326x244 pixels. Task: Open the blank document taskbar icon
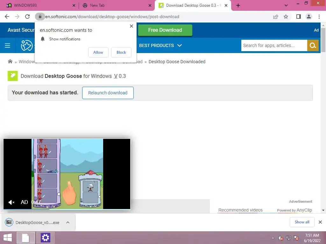point(26,238)
